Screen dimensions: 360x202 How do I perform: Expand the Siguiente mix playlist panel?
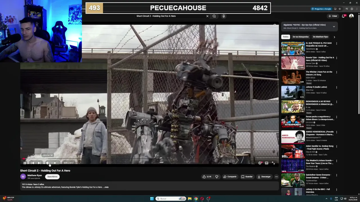(334, 27)
